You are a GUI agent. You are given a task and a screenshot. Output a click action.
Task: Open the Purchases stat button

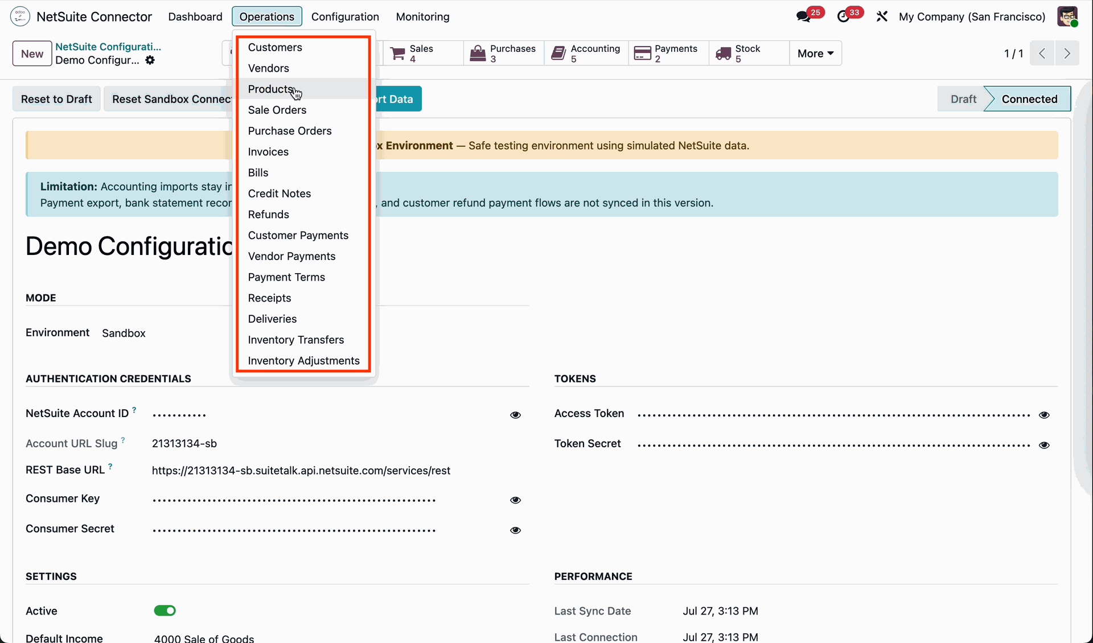504,53
